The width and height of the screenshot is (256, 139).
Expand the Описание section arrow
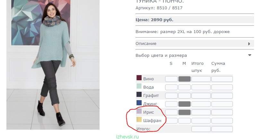[249, 44]
